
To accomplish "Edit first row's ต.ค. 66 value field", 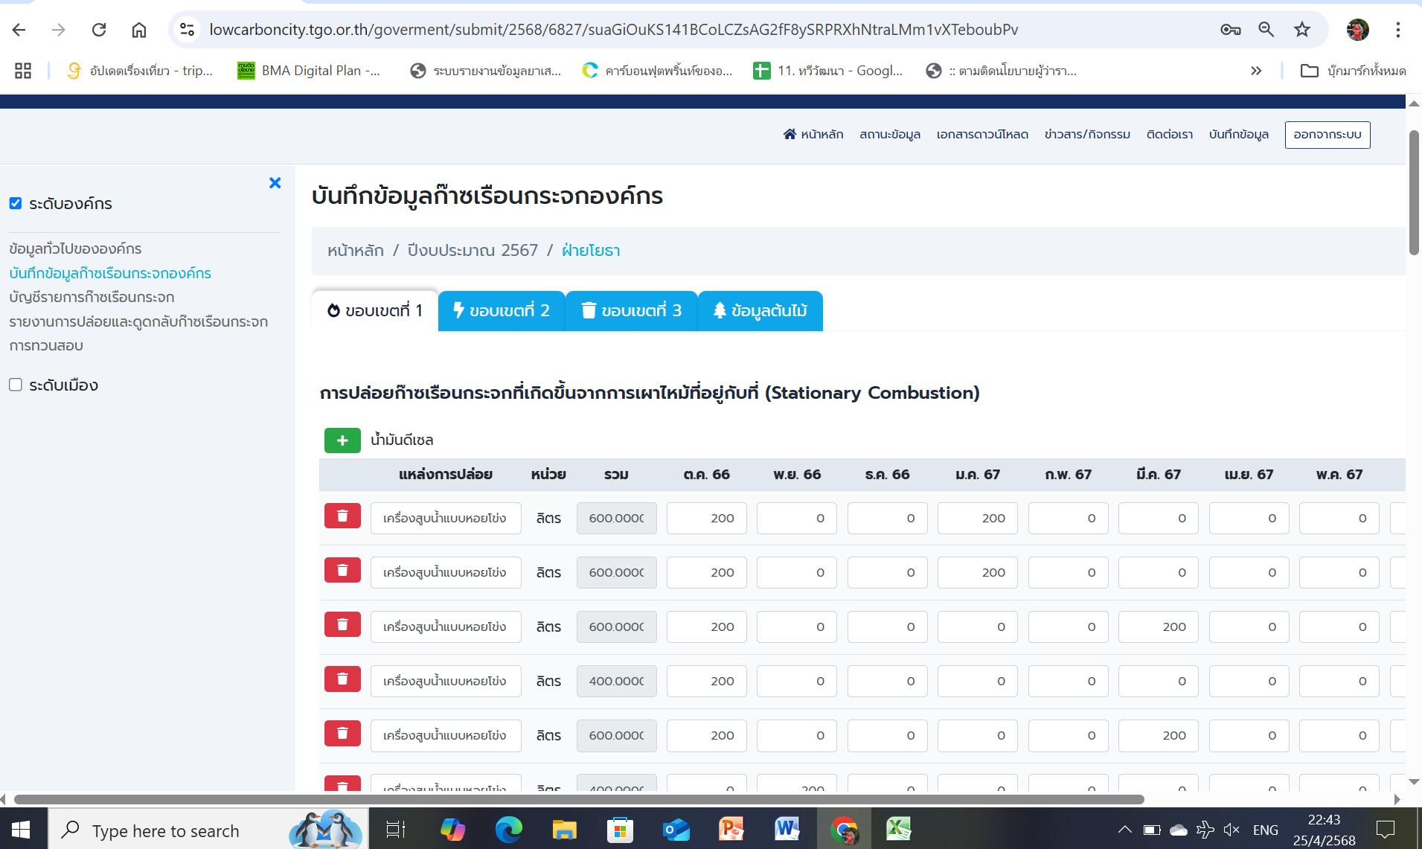I will click(x=706, y=518).
